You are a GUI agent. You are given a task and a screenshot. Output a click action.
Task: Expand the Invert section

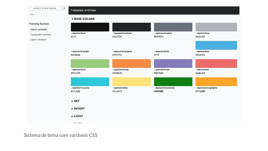78,109
